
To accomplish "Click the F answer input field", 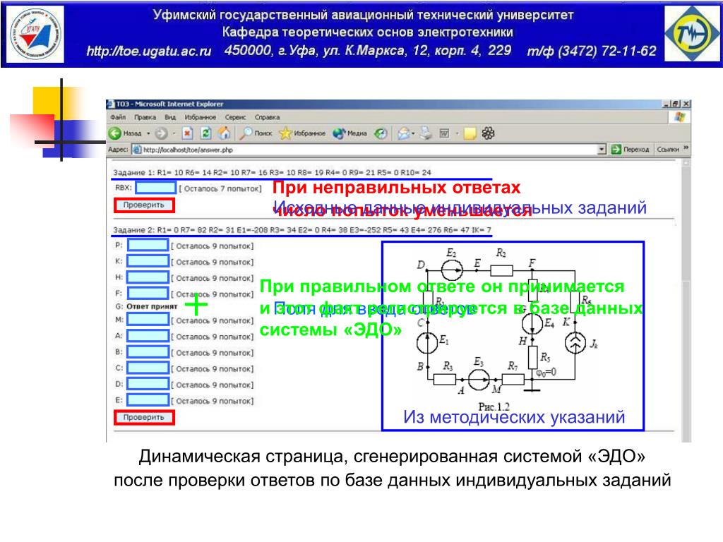I will click(148, 293).
